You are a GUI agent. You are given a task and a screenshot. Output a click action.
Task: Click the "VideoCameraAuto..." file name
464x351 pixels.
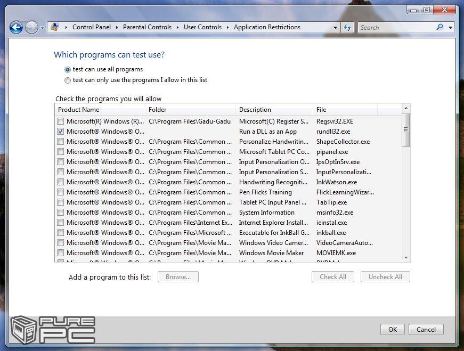pyautogui.click(x=345, y=243)
